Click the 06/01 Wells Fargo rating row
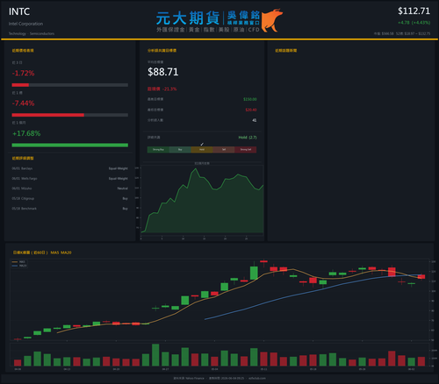The width and height of the screenshot is (439, 384). pyautogui.click(x=70, y=179)
